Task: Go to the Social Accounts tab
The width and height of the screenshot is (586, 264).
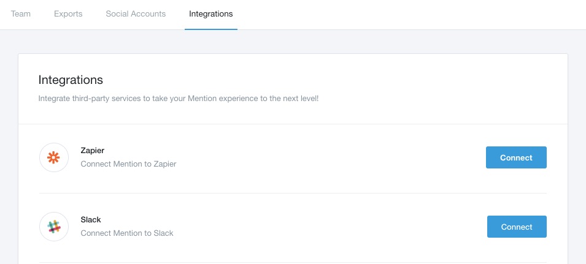Action: click(x=136, y=14)
